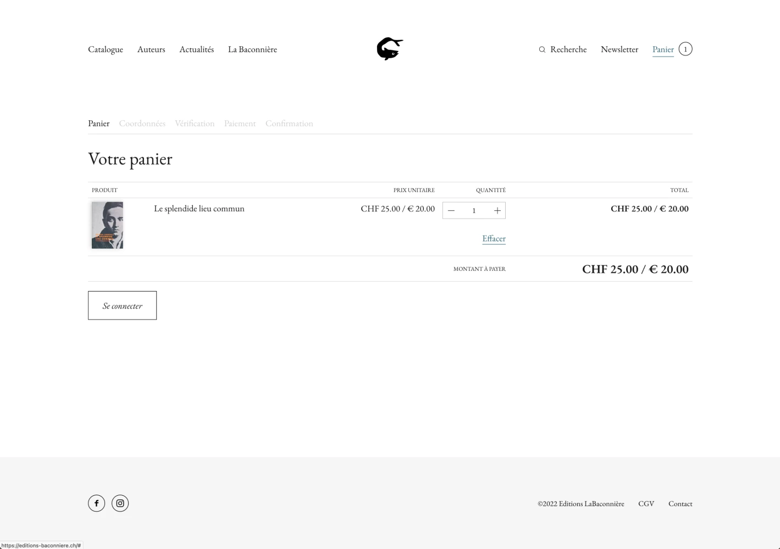Click the cart count circle badge
The height and width of the screenshot is (549, 780).
685,49
